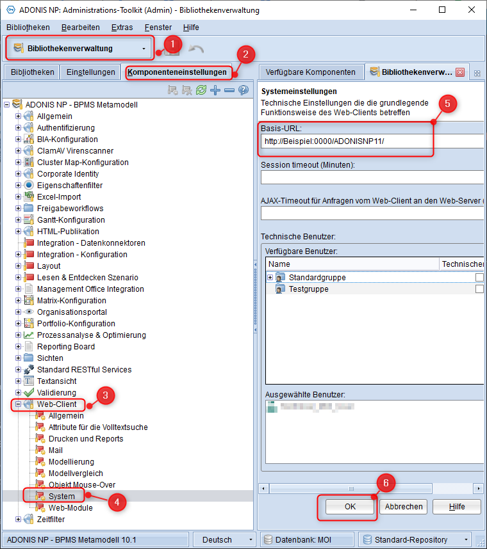487x549 pixels.
Task: Click the Matrix-Konfiguration grid icon
Action: [x=29, y=300]
